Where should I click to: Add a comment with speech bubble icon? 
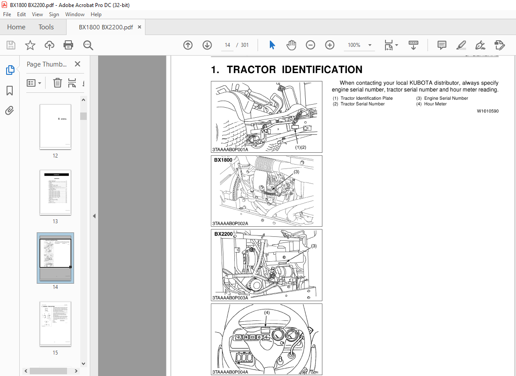click(442, 45)
